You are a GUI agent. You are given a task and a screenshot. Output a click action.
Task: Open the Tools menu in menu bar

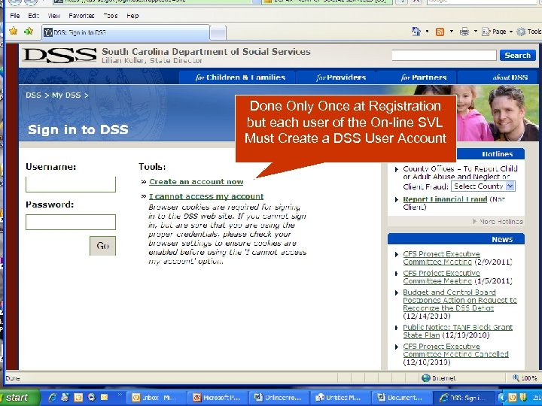pyautogui.click(x=111, y=16)
